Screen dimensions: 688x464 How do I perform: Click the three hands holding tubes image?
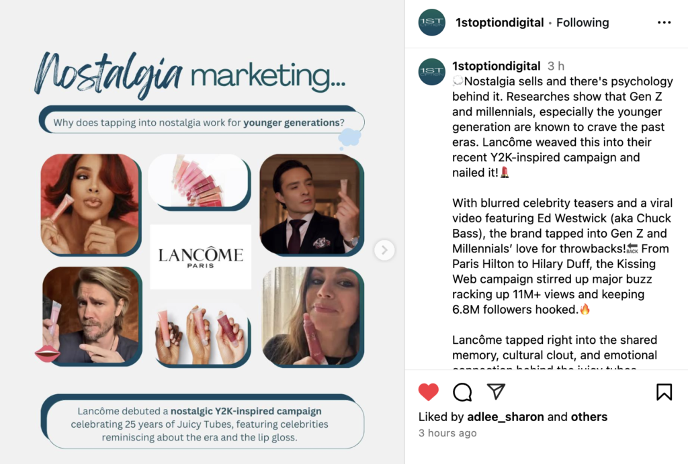pos(202,336)
